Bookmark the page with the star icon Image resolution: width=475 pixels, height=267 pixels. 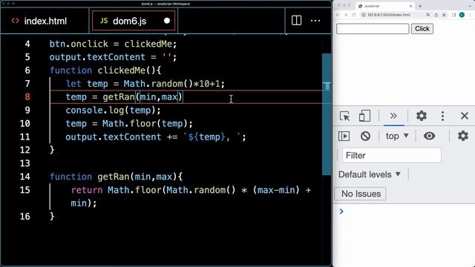tap(444, 15)
